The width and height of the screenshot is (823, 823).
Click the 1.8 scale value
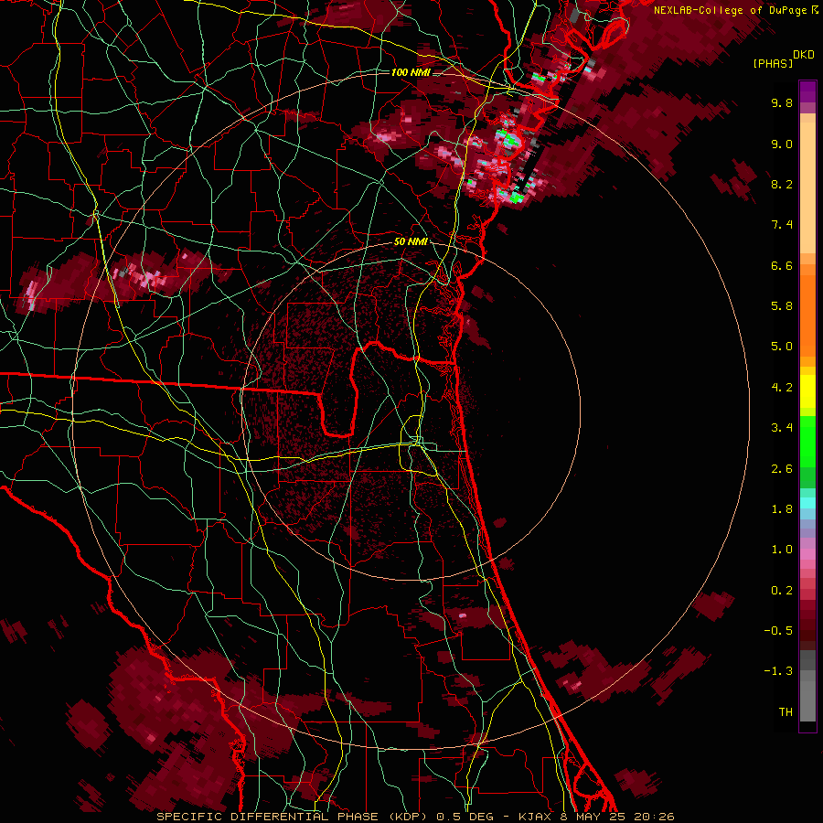tap(782, 509)
